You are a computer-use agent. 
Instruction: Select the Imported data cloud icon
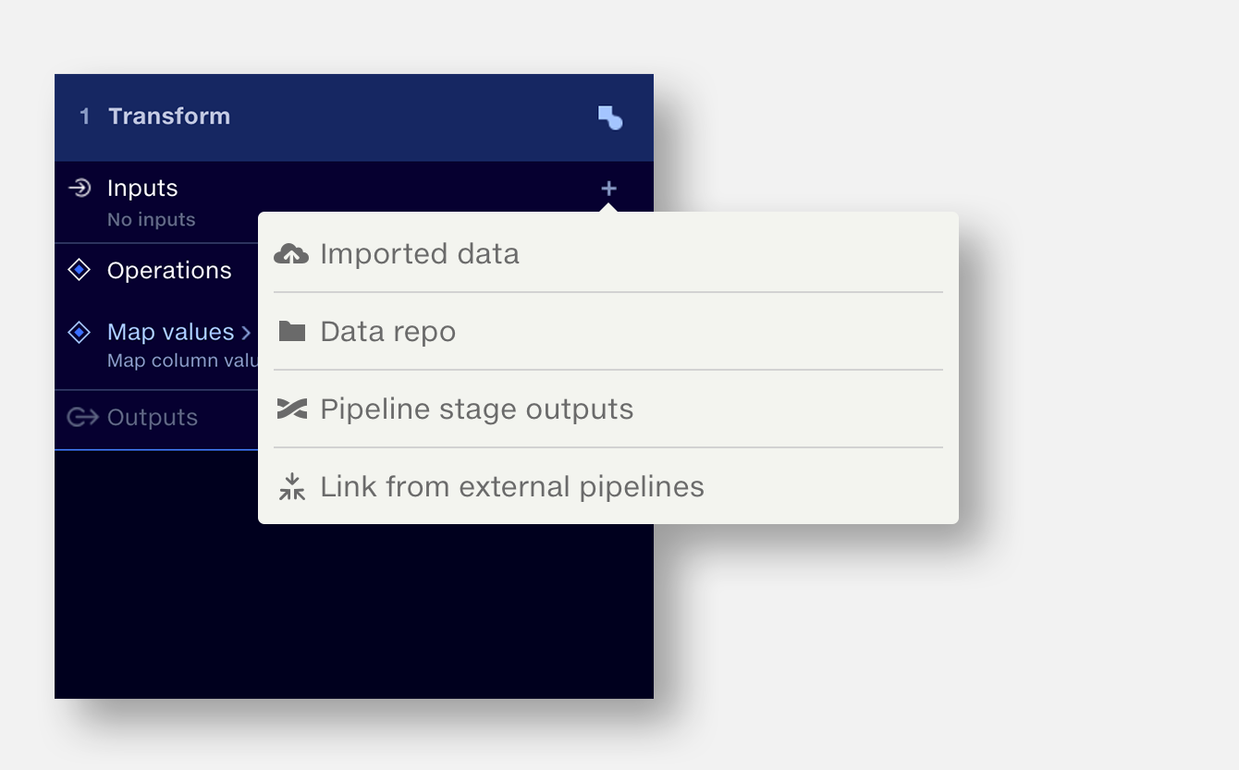[291, 252]
